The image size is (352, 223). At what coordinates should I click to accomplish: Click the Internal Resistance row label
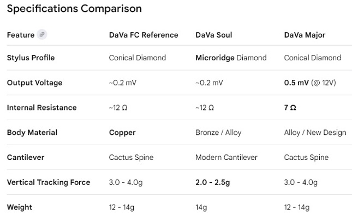[41, 108]
